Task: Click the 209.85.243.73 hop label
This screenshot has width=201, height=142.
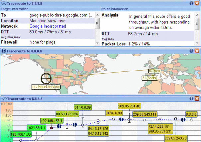Action: pyautogui.click(x=176, y=138)
